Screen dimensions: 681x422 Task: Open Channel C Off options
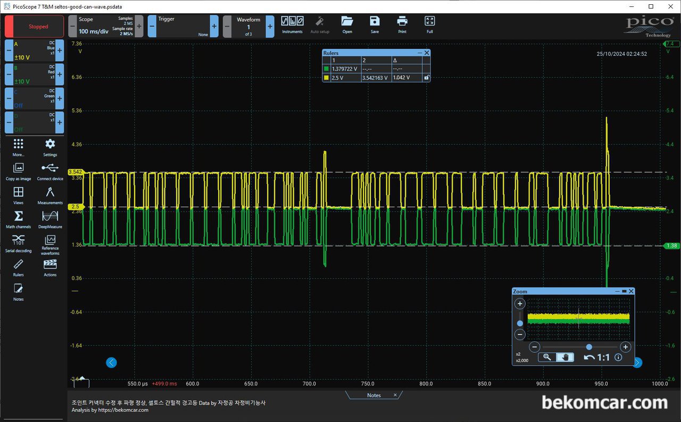(x=34, y=98)
